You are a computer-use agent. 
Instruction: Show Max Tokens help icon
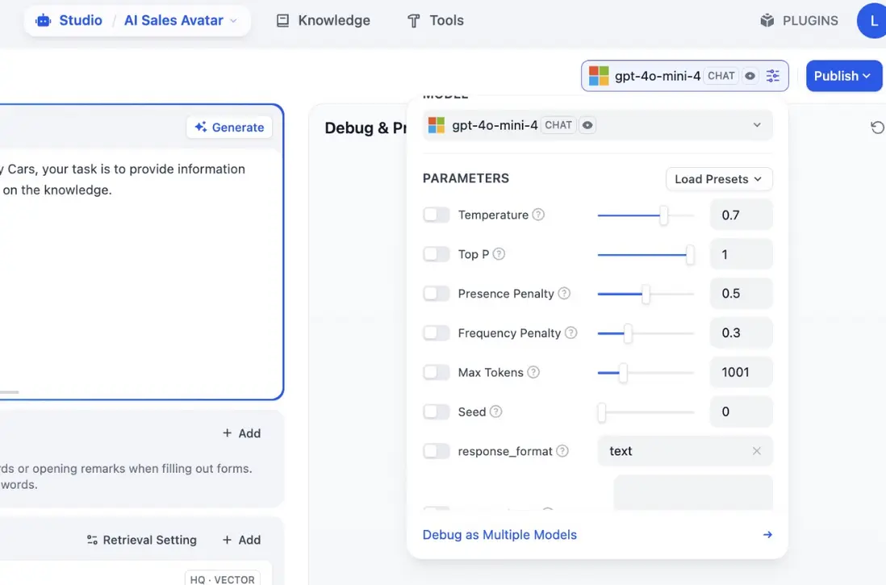[x=533, y=372]
